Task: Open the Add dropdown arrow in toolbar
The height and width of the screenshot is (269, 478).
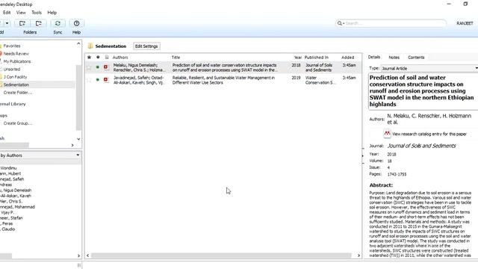Action: (7, 23)
